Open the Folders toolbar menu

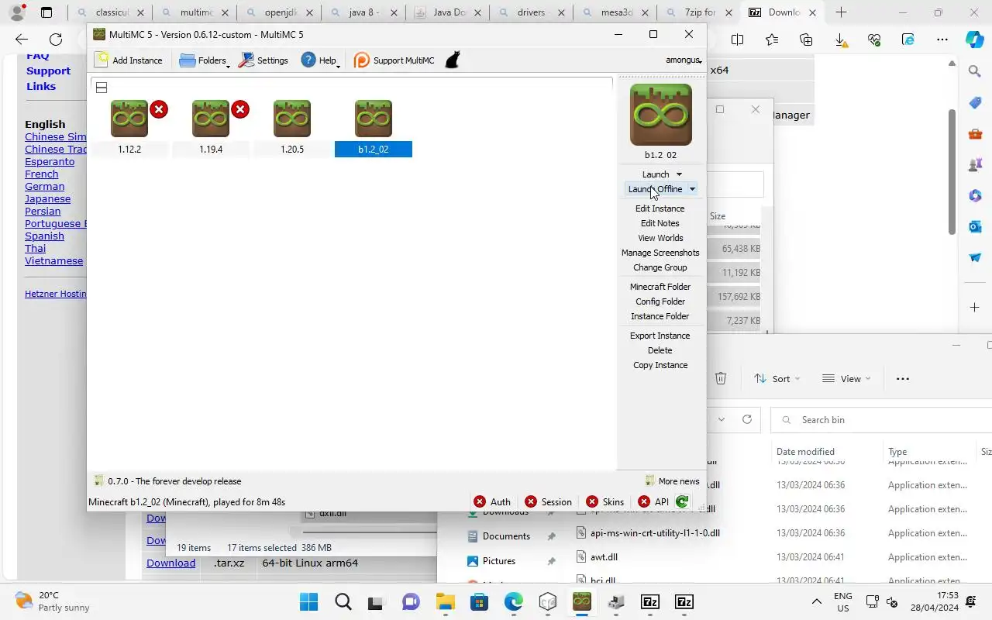[204, 60]
